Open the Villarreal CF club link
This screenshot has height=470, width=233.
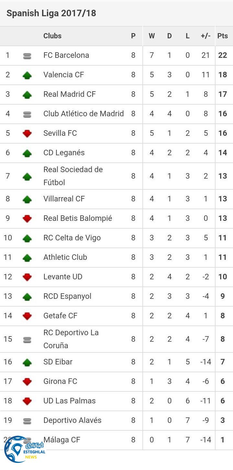pos(64,199)
